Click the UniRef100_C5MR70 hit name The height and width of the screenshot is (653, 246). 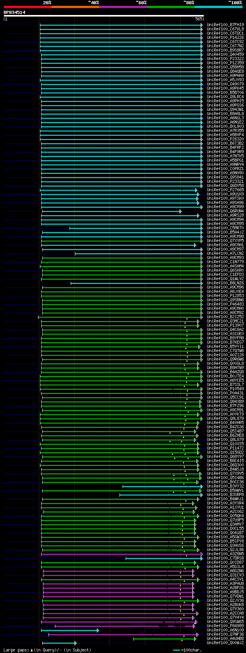[225, 228]
